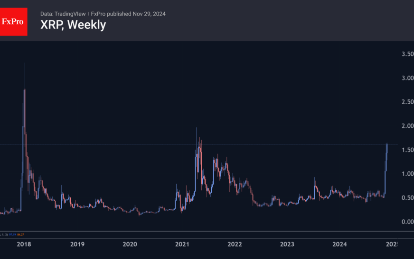Click the 2019 label on time axis

(77, 244)
